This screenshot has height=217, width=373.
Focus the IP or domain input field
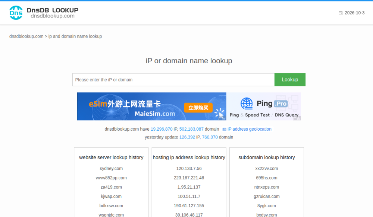pos(173,80)
